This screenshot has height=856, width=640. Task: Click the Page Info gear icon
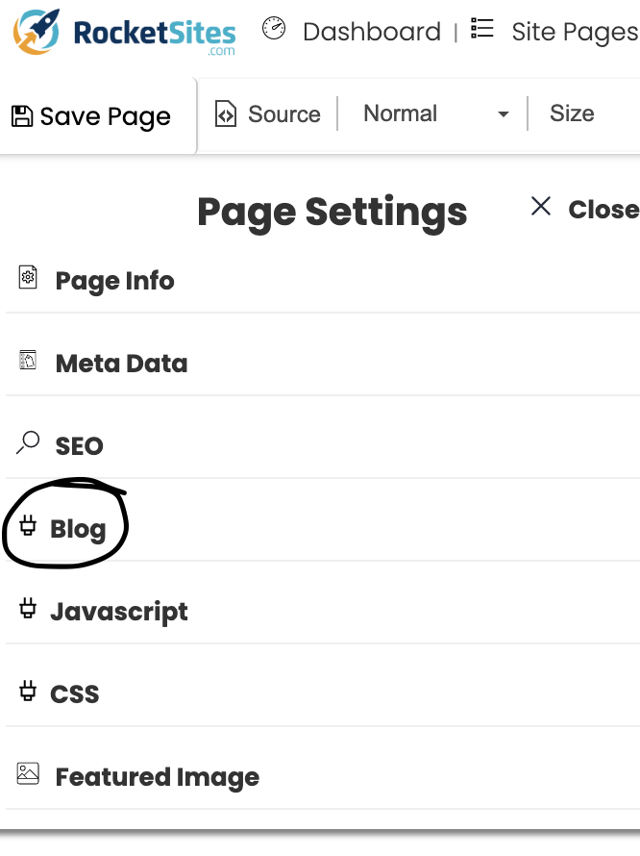(29, 278)
